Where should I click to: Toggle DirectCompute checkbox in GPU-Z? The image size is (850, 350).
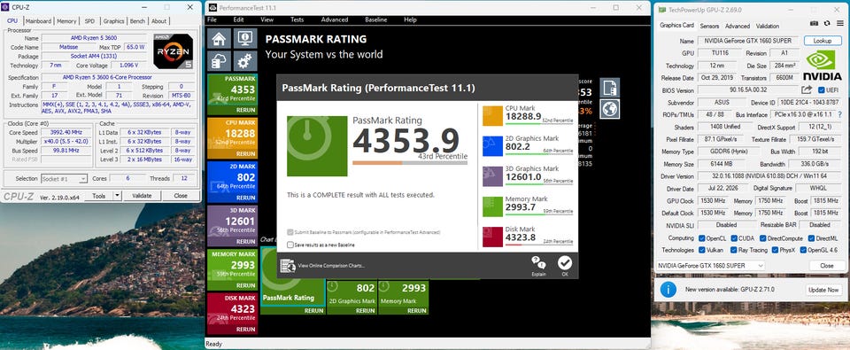coord(762,238)
